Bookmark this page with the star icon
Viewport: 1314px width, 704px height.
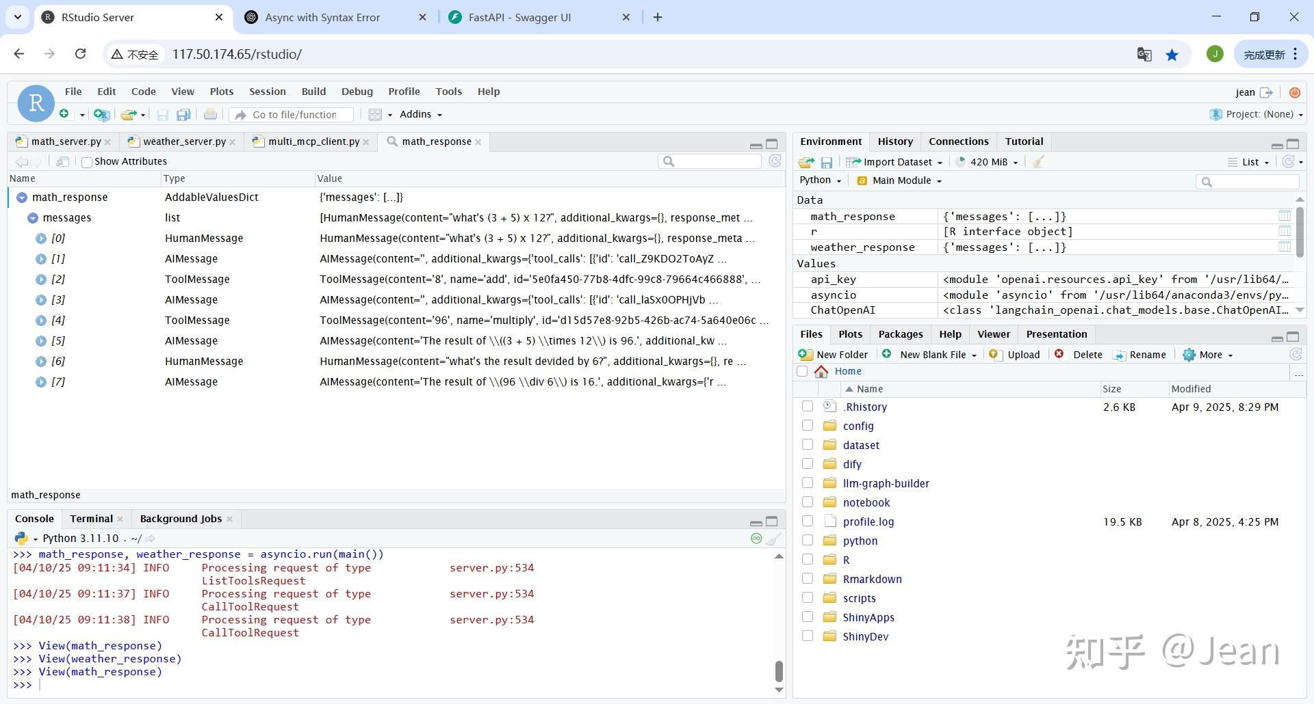point(1172,55)
